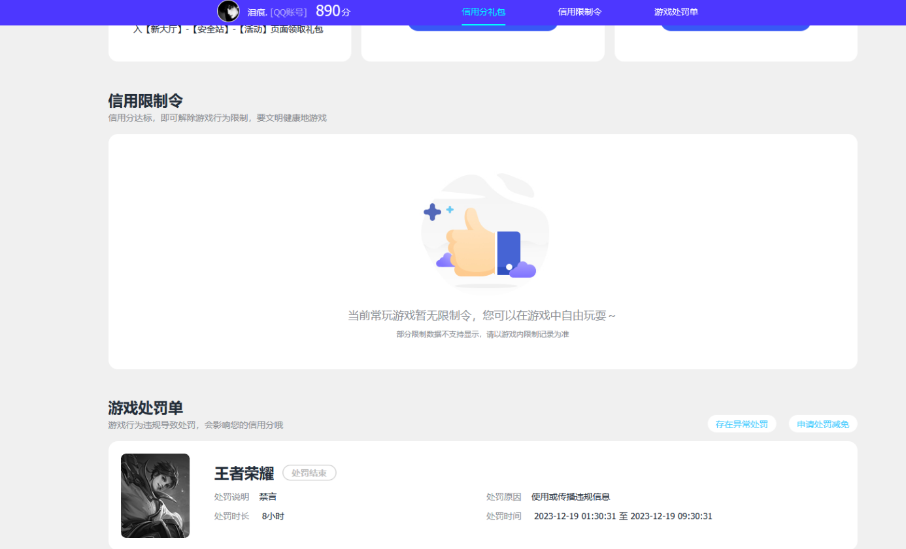Click the 游戏处罚单 section heading
This screenshot has height=549, width=906.
145,408
